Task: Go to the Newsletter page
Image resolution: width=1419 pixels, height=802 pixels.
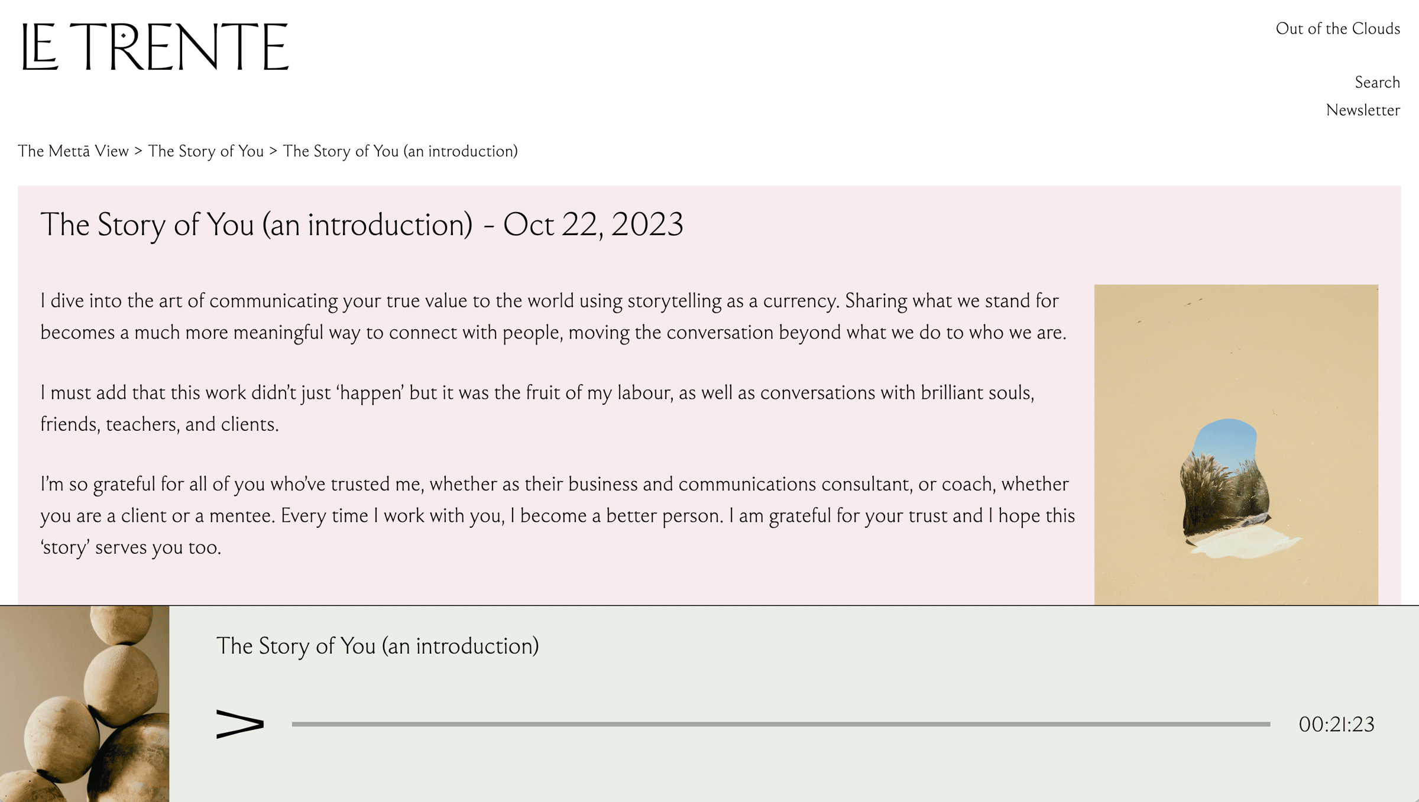Action: (1363, 110)
